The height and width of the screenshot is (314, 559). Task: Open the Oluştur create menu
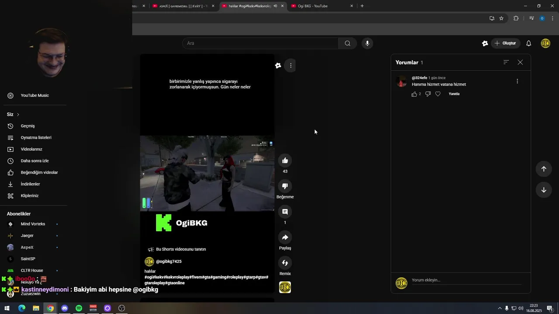505,43
